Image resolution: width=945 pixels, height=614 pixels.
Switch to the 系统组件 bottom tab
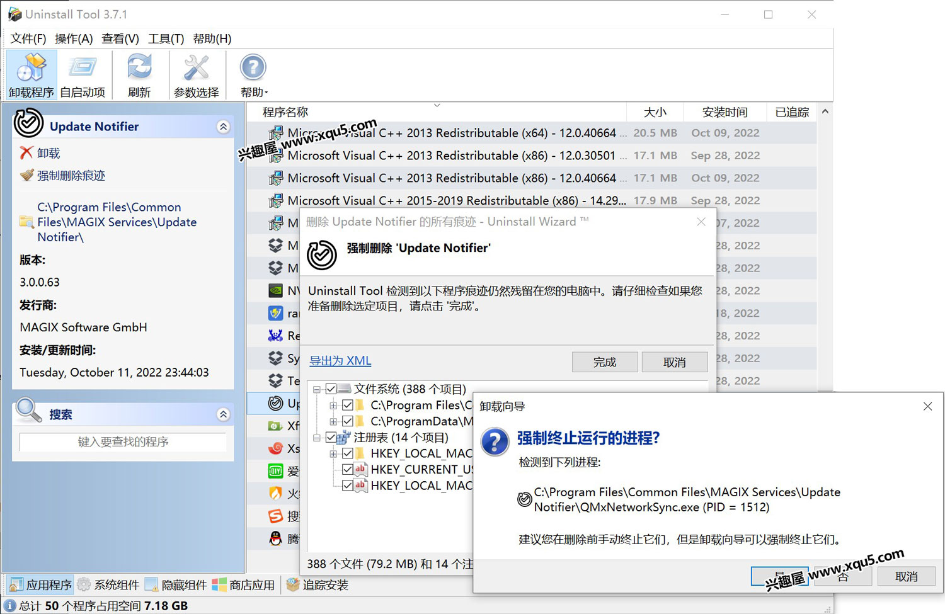click(108, 585)
